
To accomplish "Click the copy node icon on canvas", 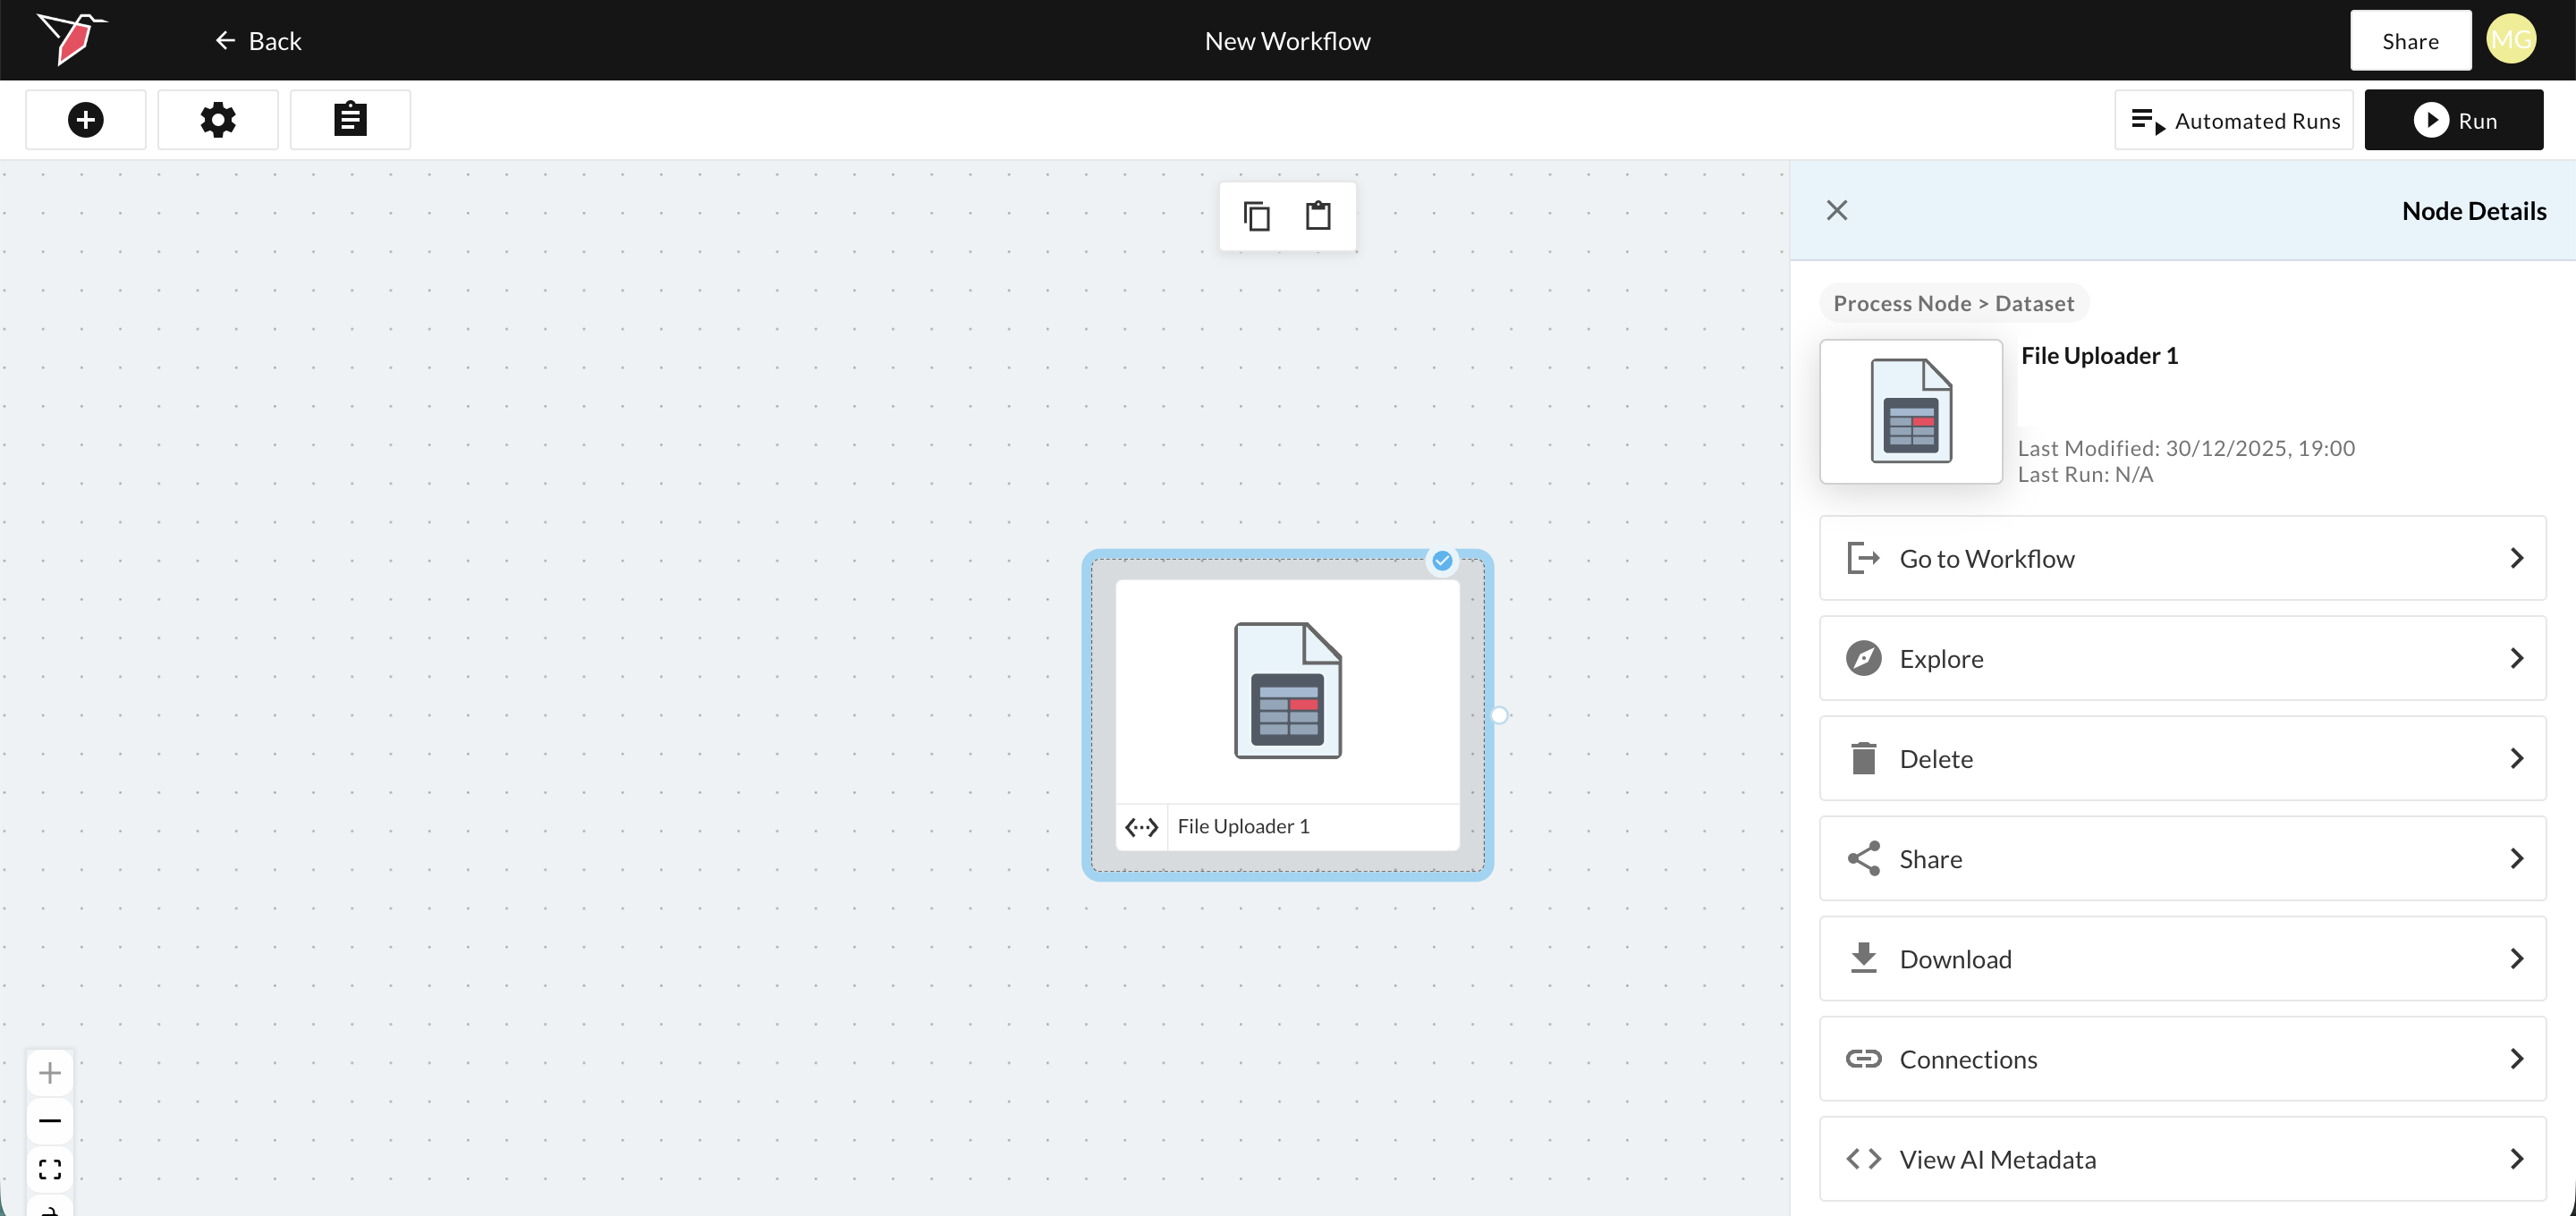I will (x=1257, y=216).
